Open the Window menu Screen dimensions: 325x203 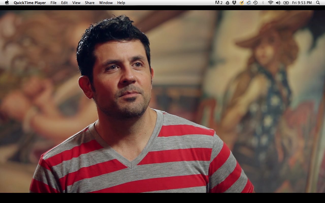pyautogui.click(x=106, y=3)
